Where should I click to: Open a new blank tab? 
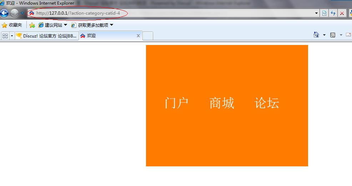pos(148,36)
